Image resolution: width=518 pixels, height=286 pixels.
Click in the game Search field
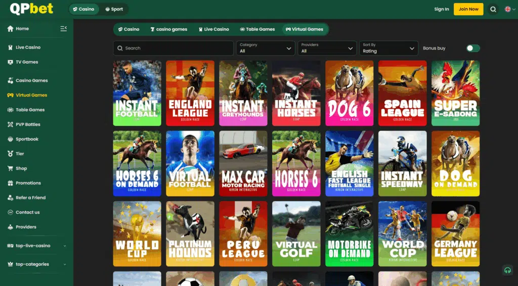click(174, 48)
